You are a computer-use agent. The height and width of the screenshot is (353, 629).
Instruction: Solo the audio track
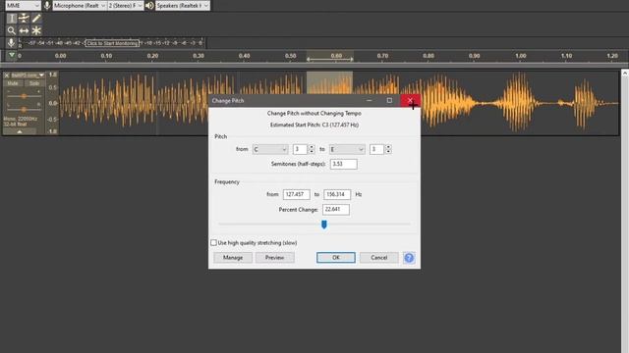[34, 83]
